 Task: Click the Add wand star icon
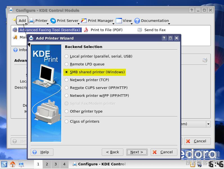(14, 20)
